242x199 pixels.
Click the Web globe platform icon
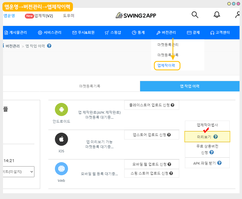click(x=61, y=169)
